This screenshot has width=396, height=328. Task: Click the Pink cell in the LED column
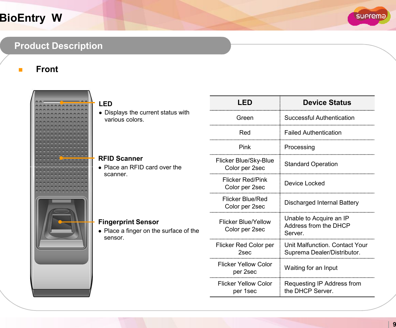[245, 147]
